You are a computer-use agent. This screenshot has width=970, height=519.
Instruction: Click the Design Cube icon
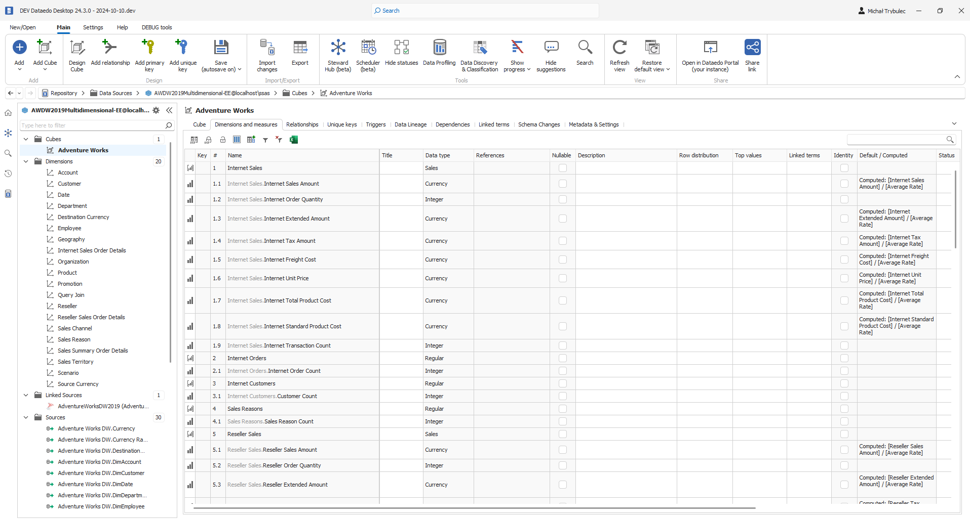point(77,48)
